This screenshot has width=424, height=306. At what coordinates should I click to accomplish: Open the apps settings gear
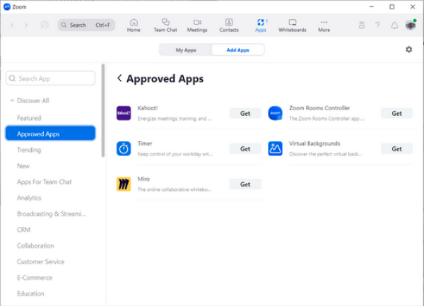click(x=408, y=49)
